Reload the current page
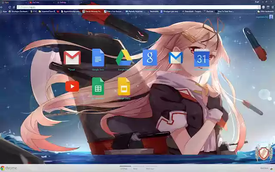The width and height of the screenshot is (275, 172). [9, 7]
